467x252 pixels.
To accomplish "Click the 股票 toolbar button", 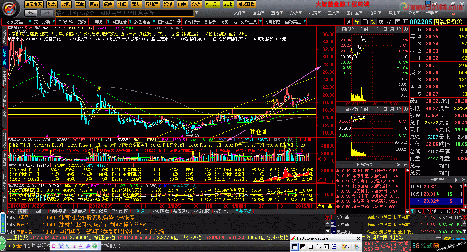I will 52,4.
